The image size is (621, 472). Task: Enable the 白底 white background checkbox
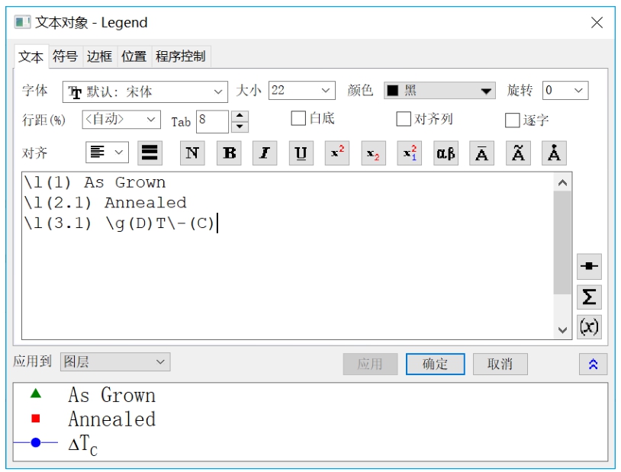pos(299,119)
